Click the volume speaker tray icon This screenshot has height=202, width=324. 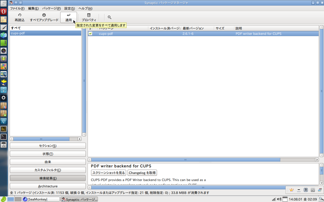[279, 199]
